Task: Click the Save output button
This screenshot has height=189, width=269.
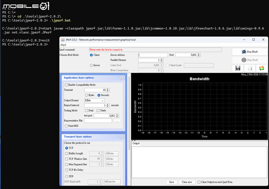Action: pyautogui.click(x=171, y=182)
